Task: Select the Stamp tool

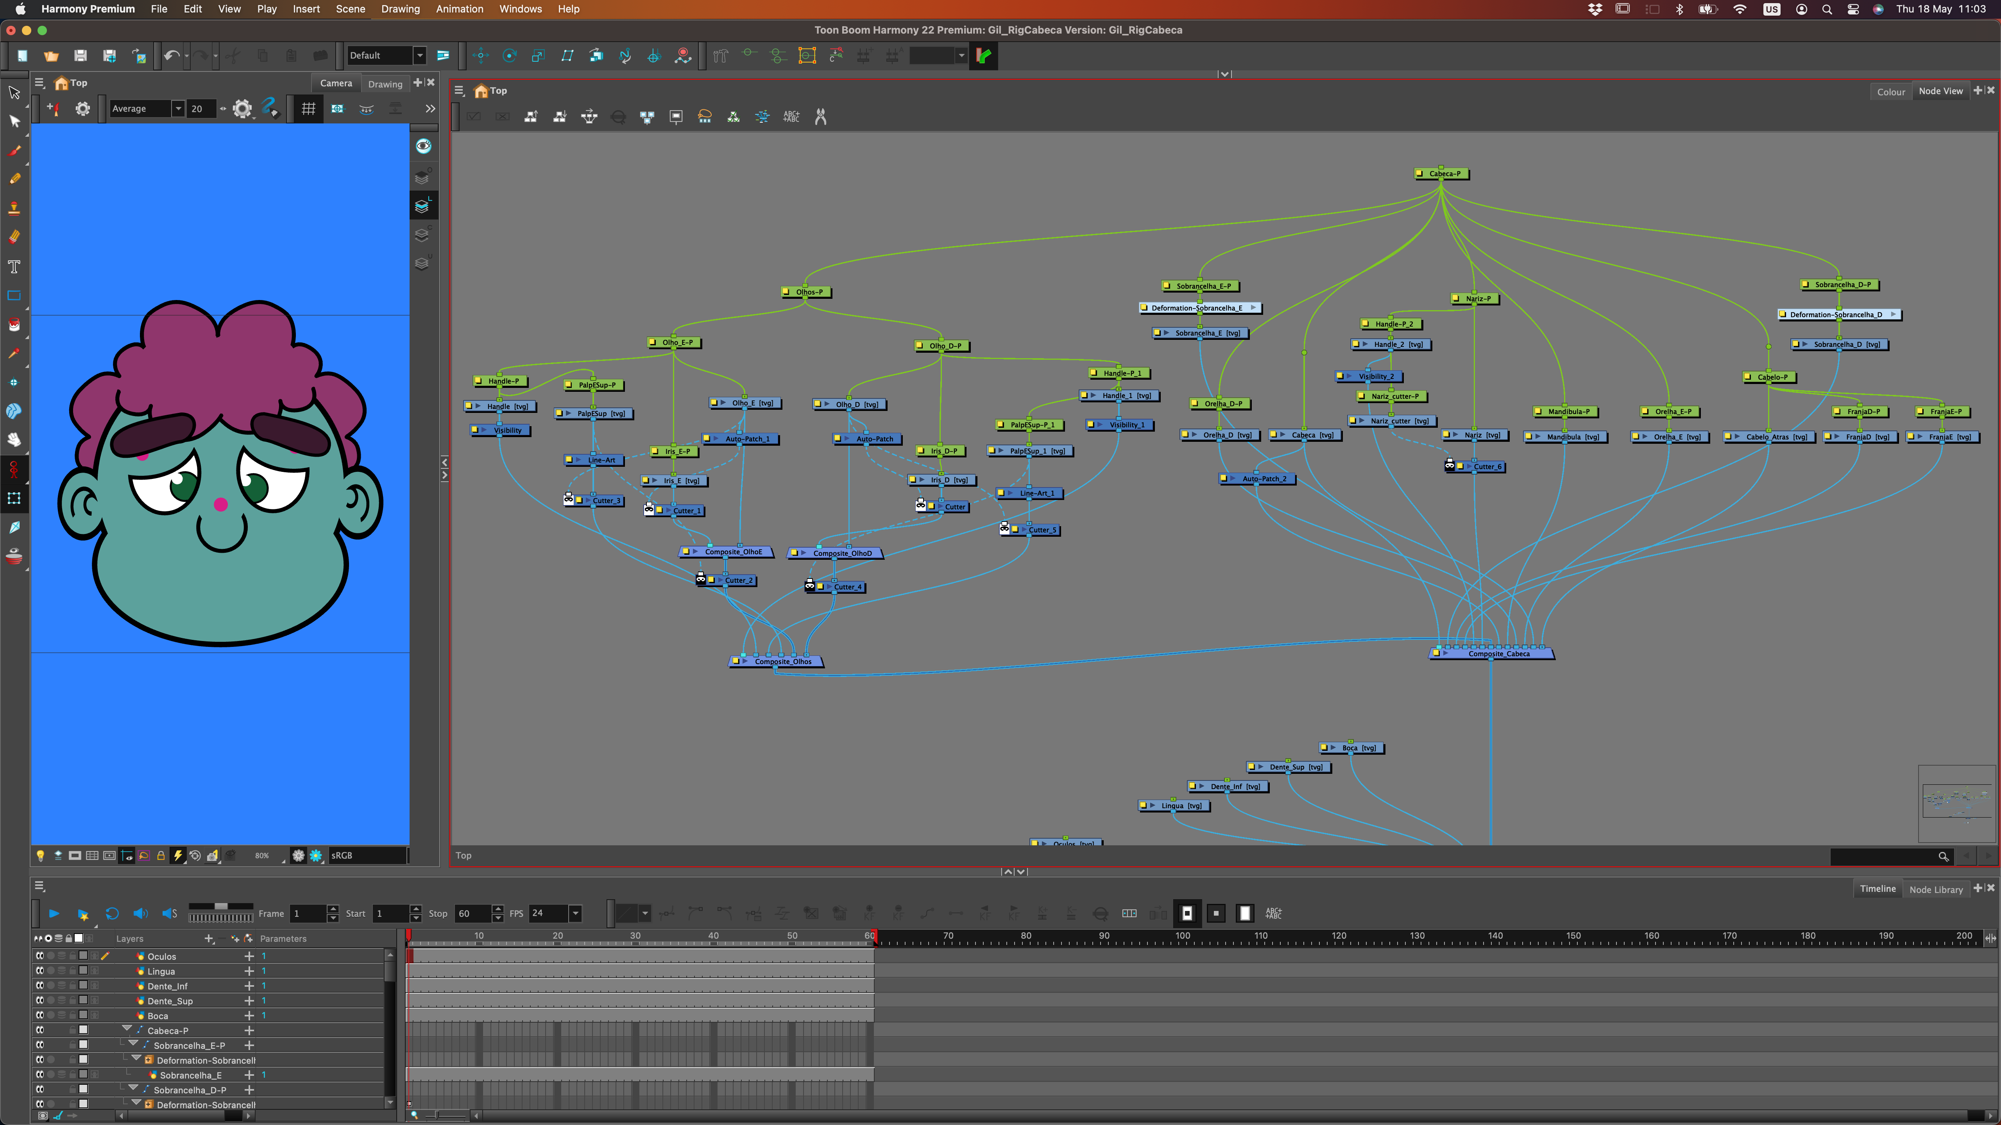Action: [x=14, y=208]
